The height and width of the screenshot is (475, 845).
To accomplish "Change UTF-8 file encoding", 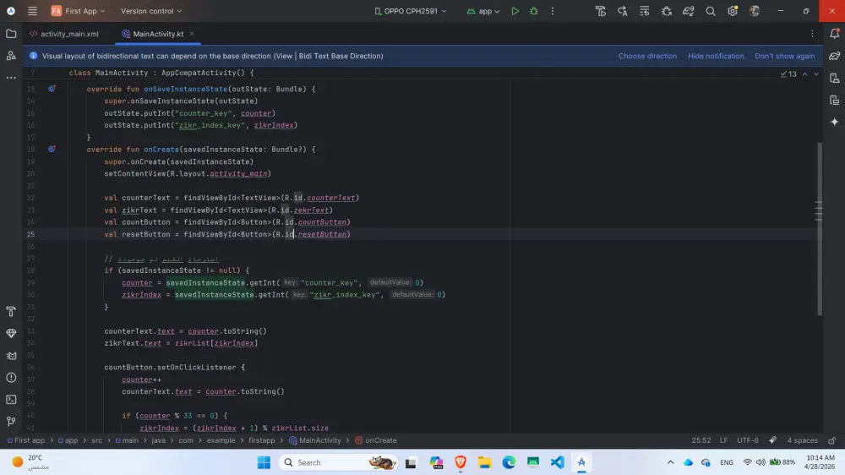I will click(x=748, y=440).
